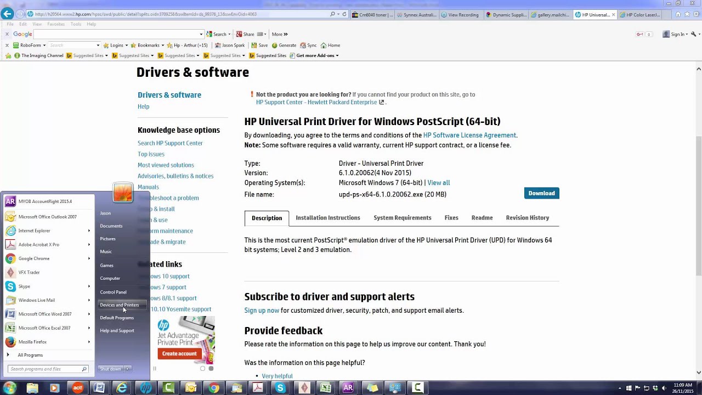Click the Search programs and files box
702x395 pixels.
tap(48, 369)
